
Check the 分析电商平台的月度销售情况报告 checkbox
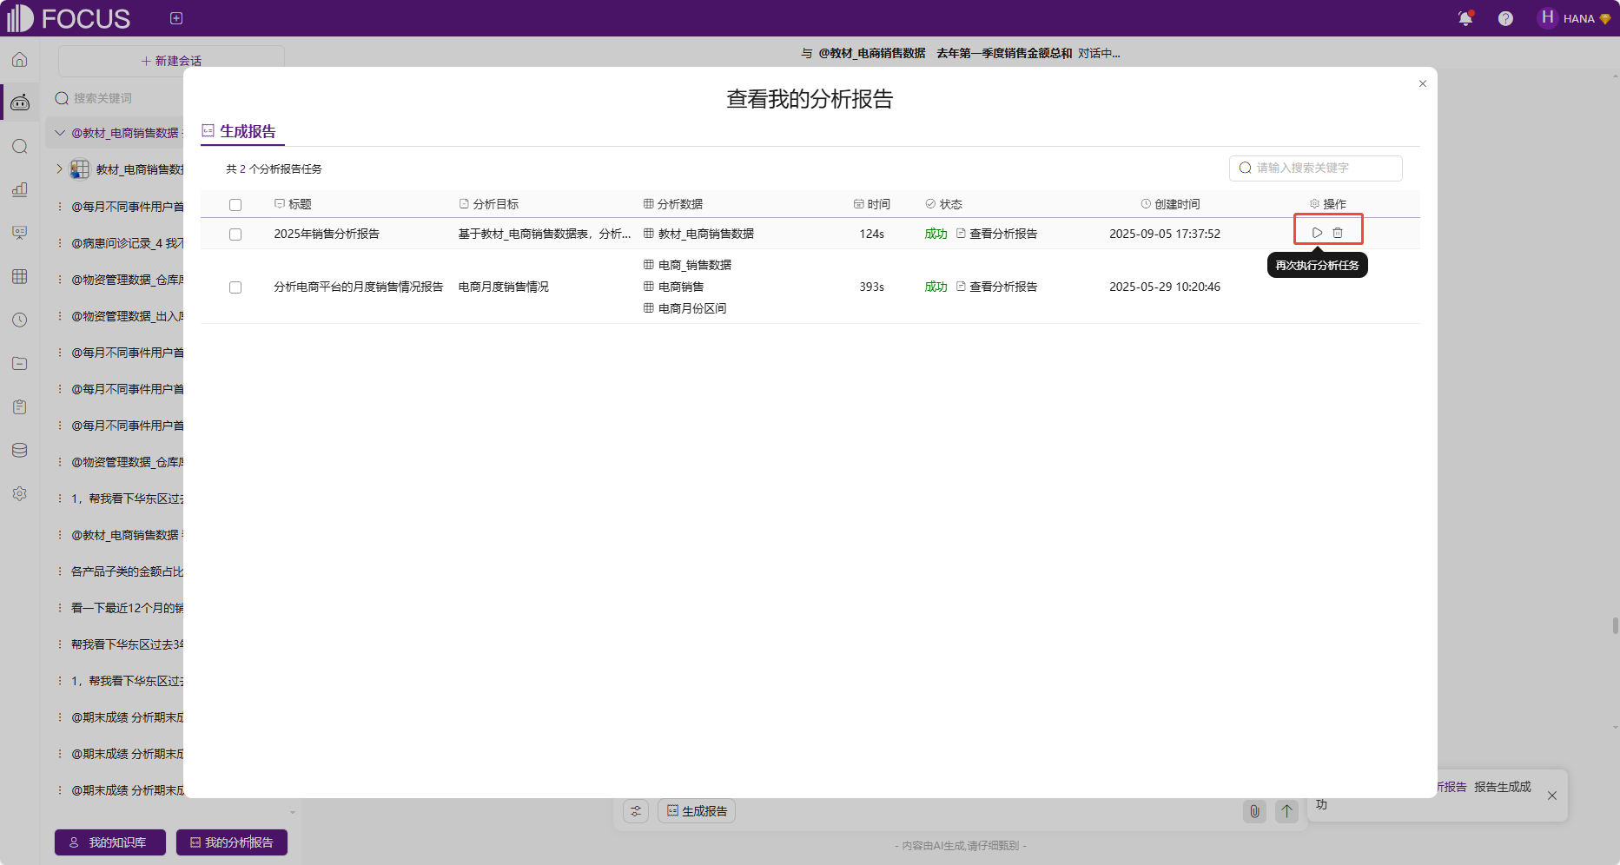pos(235,287)
